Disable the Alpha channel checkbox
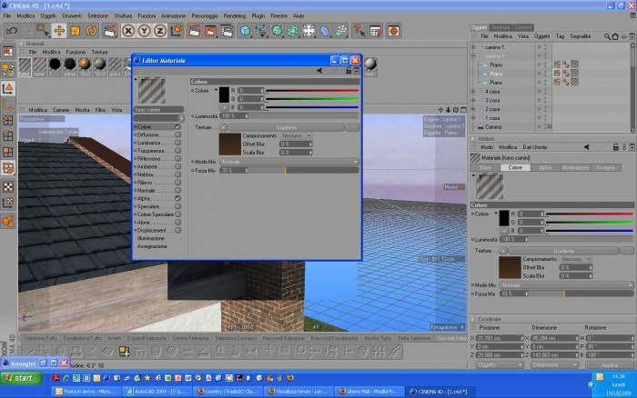The height and width of the screenshot is (398, 637). pos(177,198)
